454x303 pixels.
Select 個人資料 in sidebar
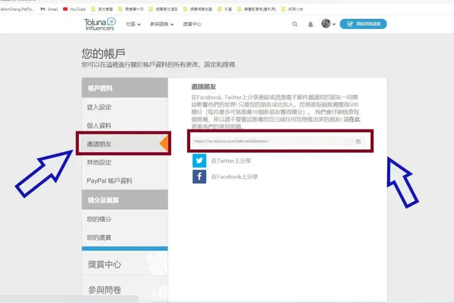click(125, 126)
